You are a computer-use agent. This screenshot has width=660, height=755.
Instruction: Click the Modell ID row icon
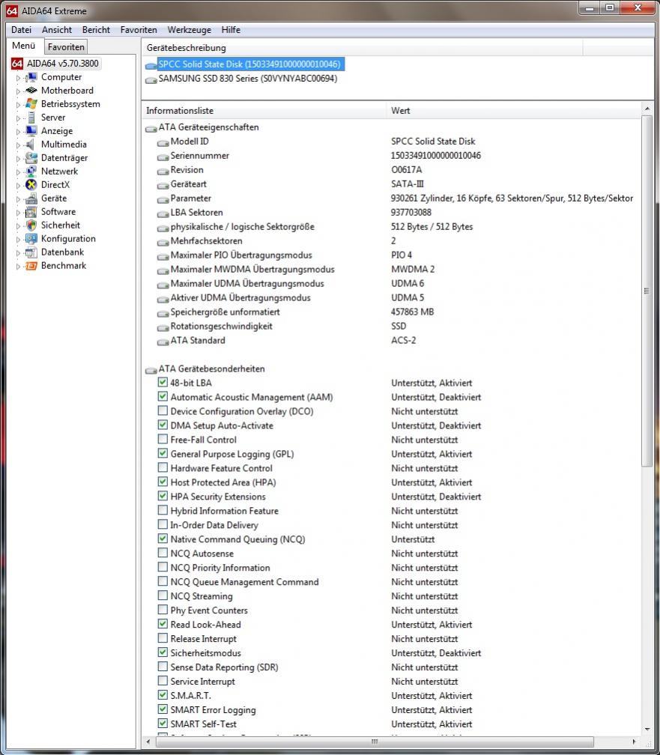(x=163, y=142)
